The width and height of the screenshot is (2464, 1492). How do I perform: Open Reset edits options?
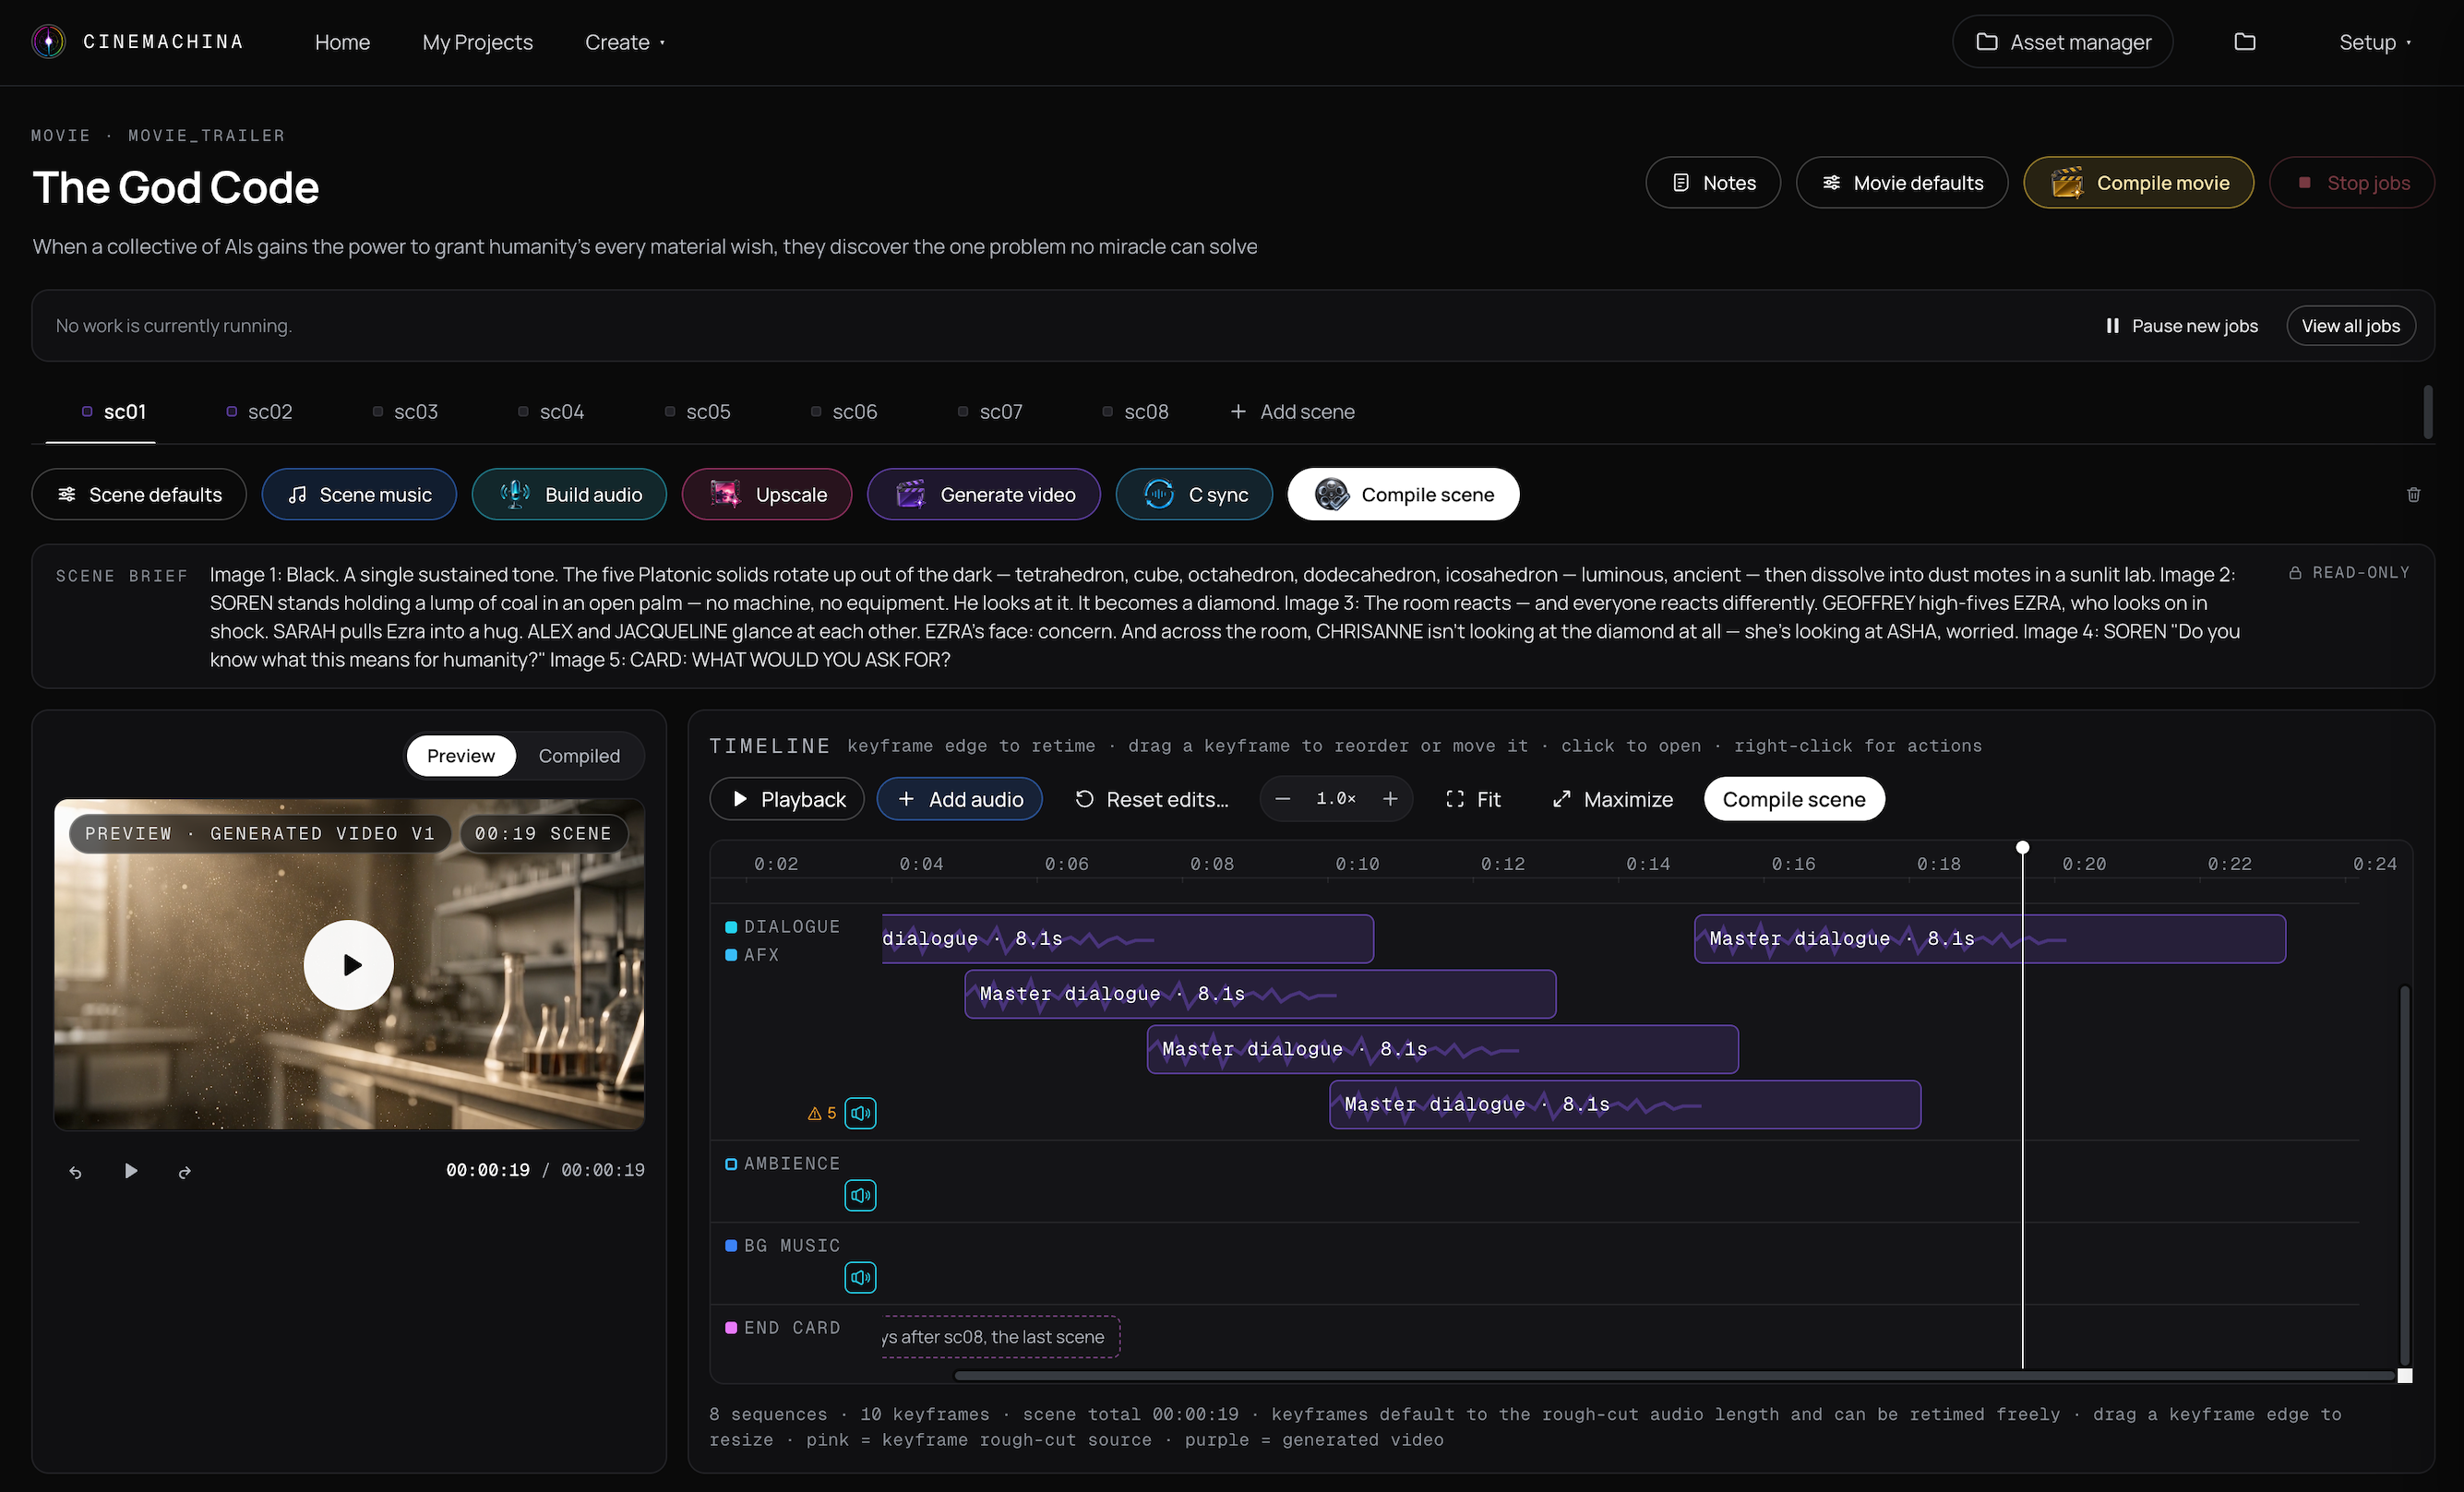(1152, 799)
